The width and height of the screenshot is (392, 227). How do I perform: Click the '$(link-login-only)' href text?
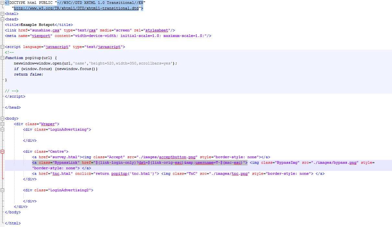click(116, 162)
